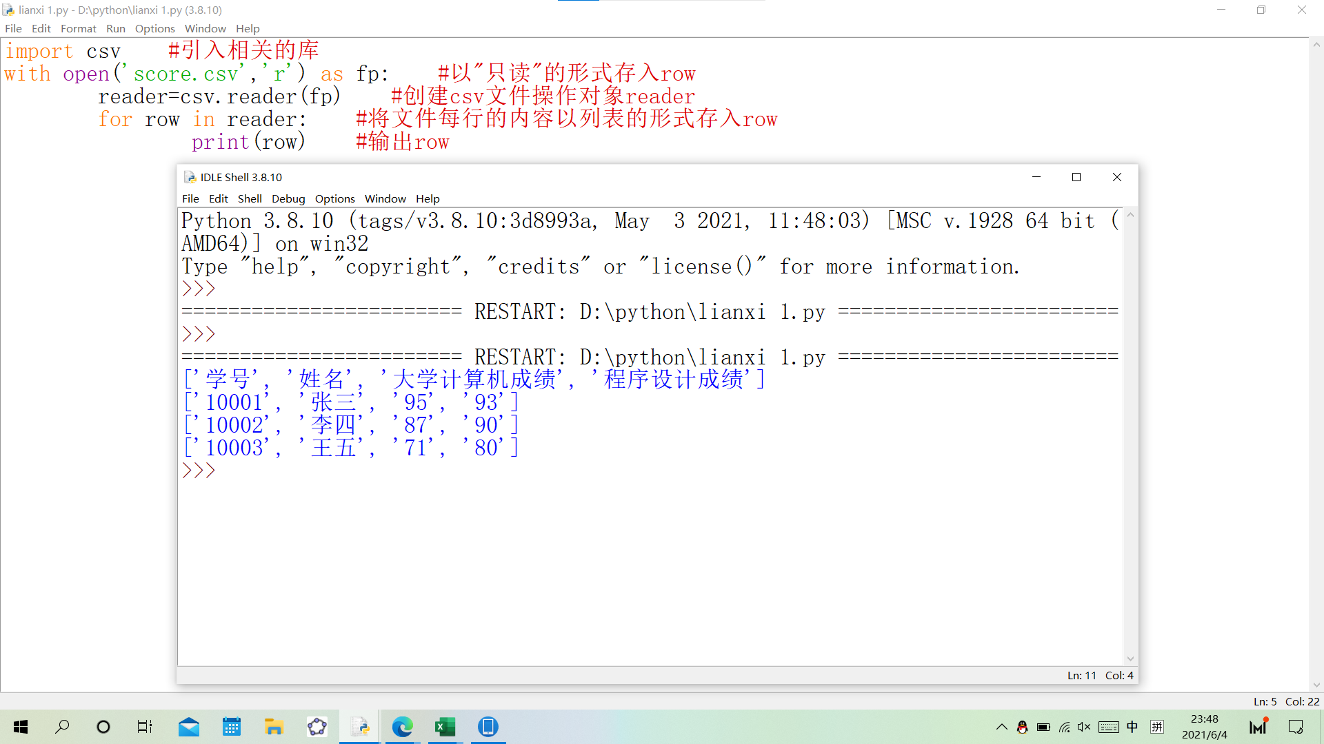
Task: Open the Shell menu in IDLE Shell
Action: (250, 198)
